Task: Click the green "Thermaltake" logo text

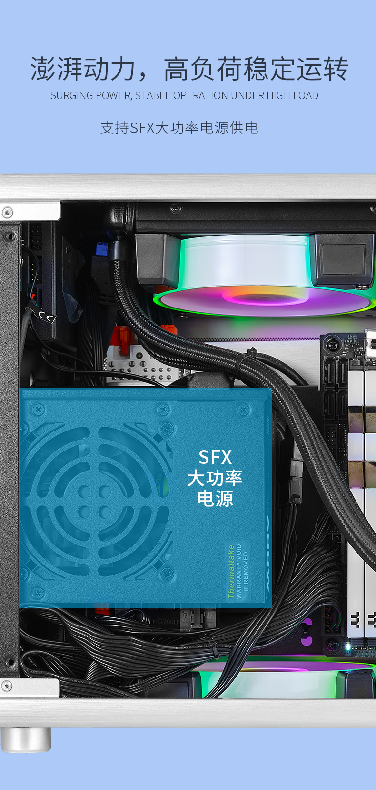Action: pos(231,571)
